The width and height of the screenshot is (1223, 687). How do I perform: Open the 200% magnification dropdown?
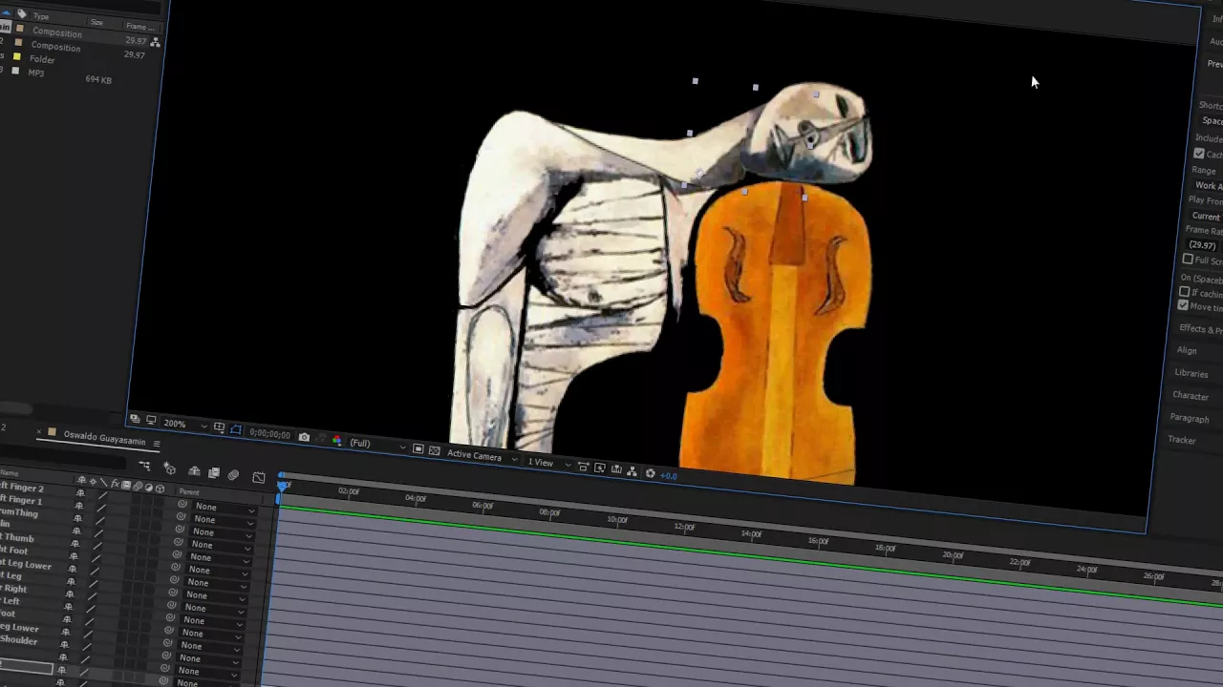[x=186, y=424]
